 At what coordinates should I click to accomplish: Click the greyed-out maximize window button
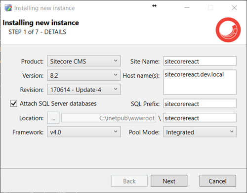(x=210, y=8)
